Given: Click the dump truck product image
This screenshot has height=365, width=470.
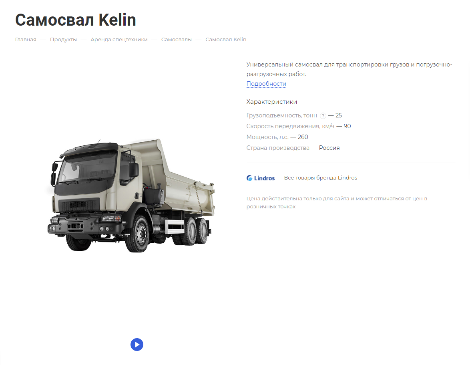Looking at the screenshot, I should pos(131,195).
